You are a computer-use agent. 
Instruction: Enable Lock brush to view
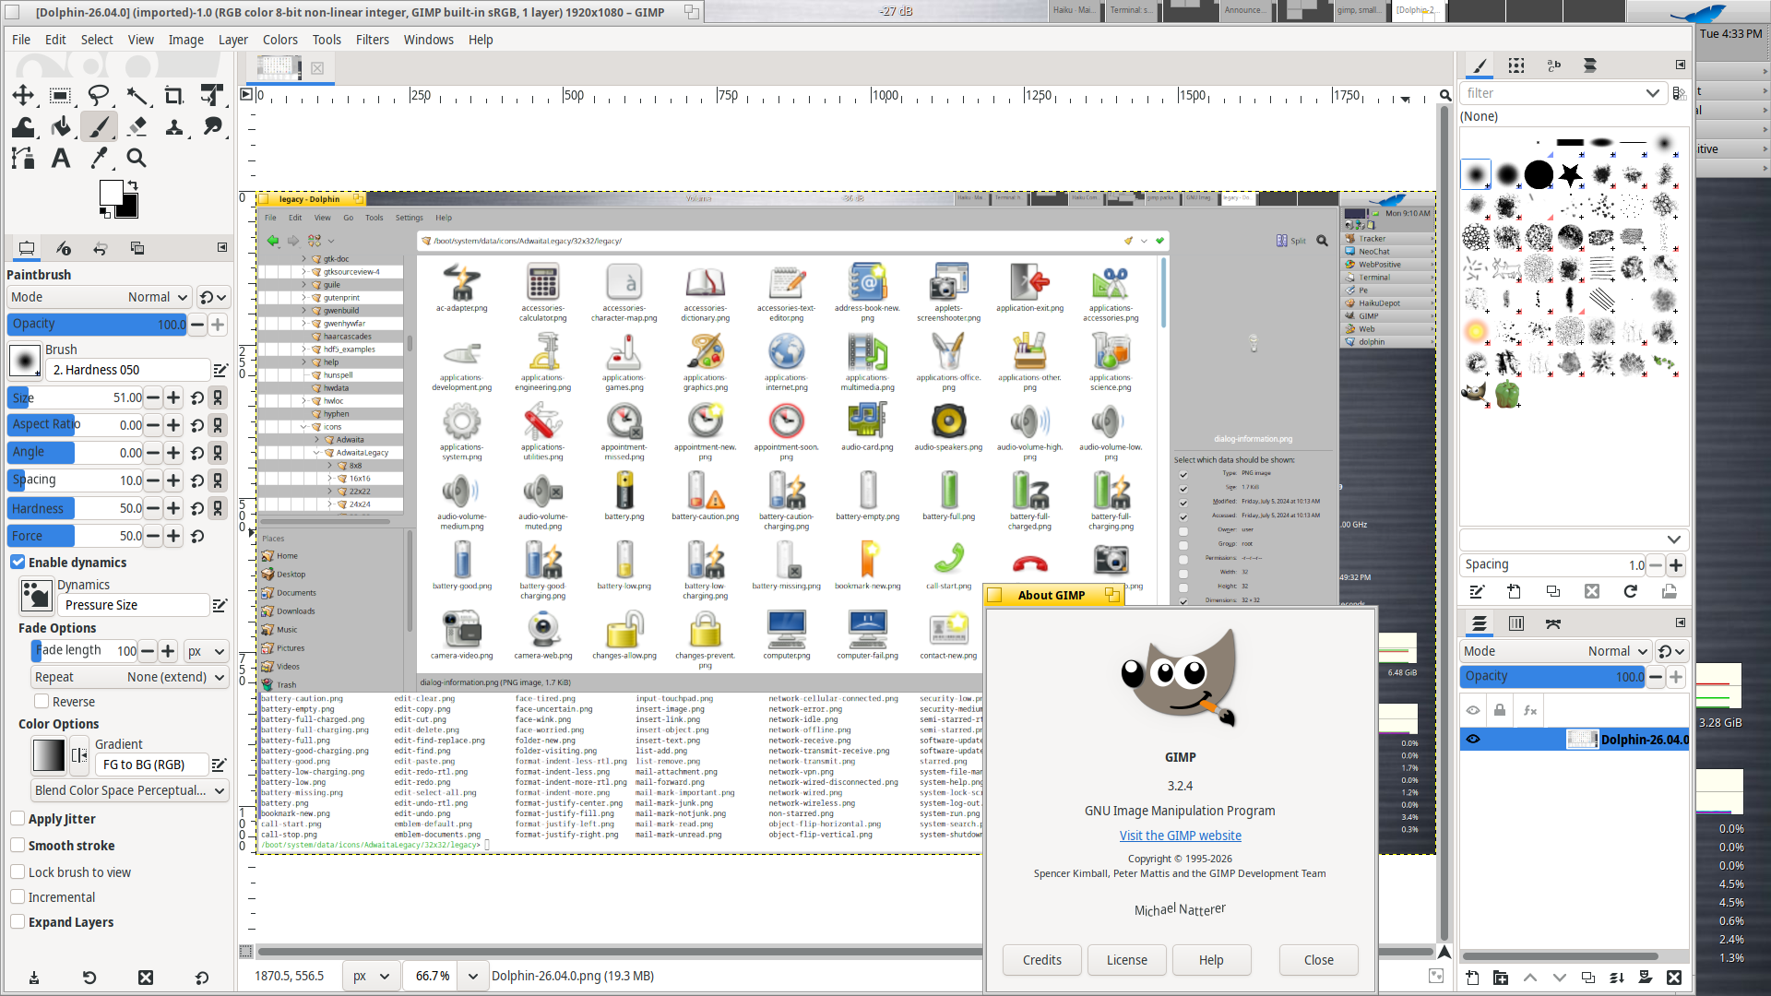click(x=18, y=871)
